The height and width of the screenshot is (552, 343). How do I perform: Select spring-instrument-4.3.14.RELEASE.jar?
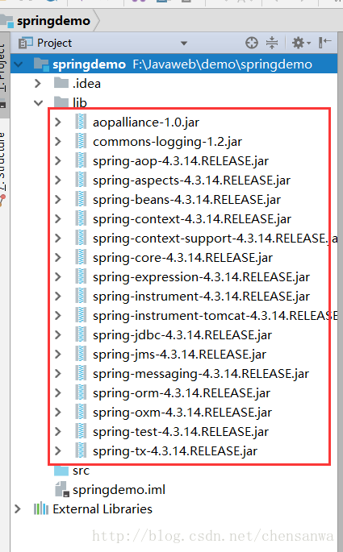coord(201,297)
